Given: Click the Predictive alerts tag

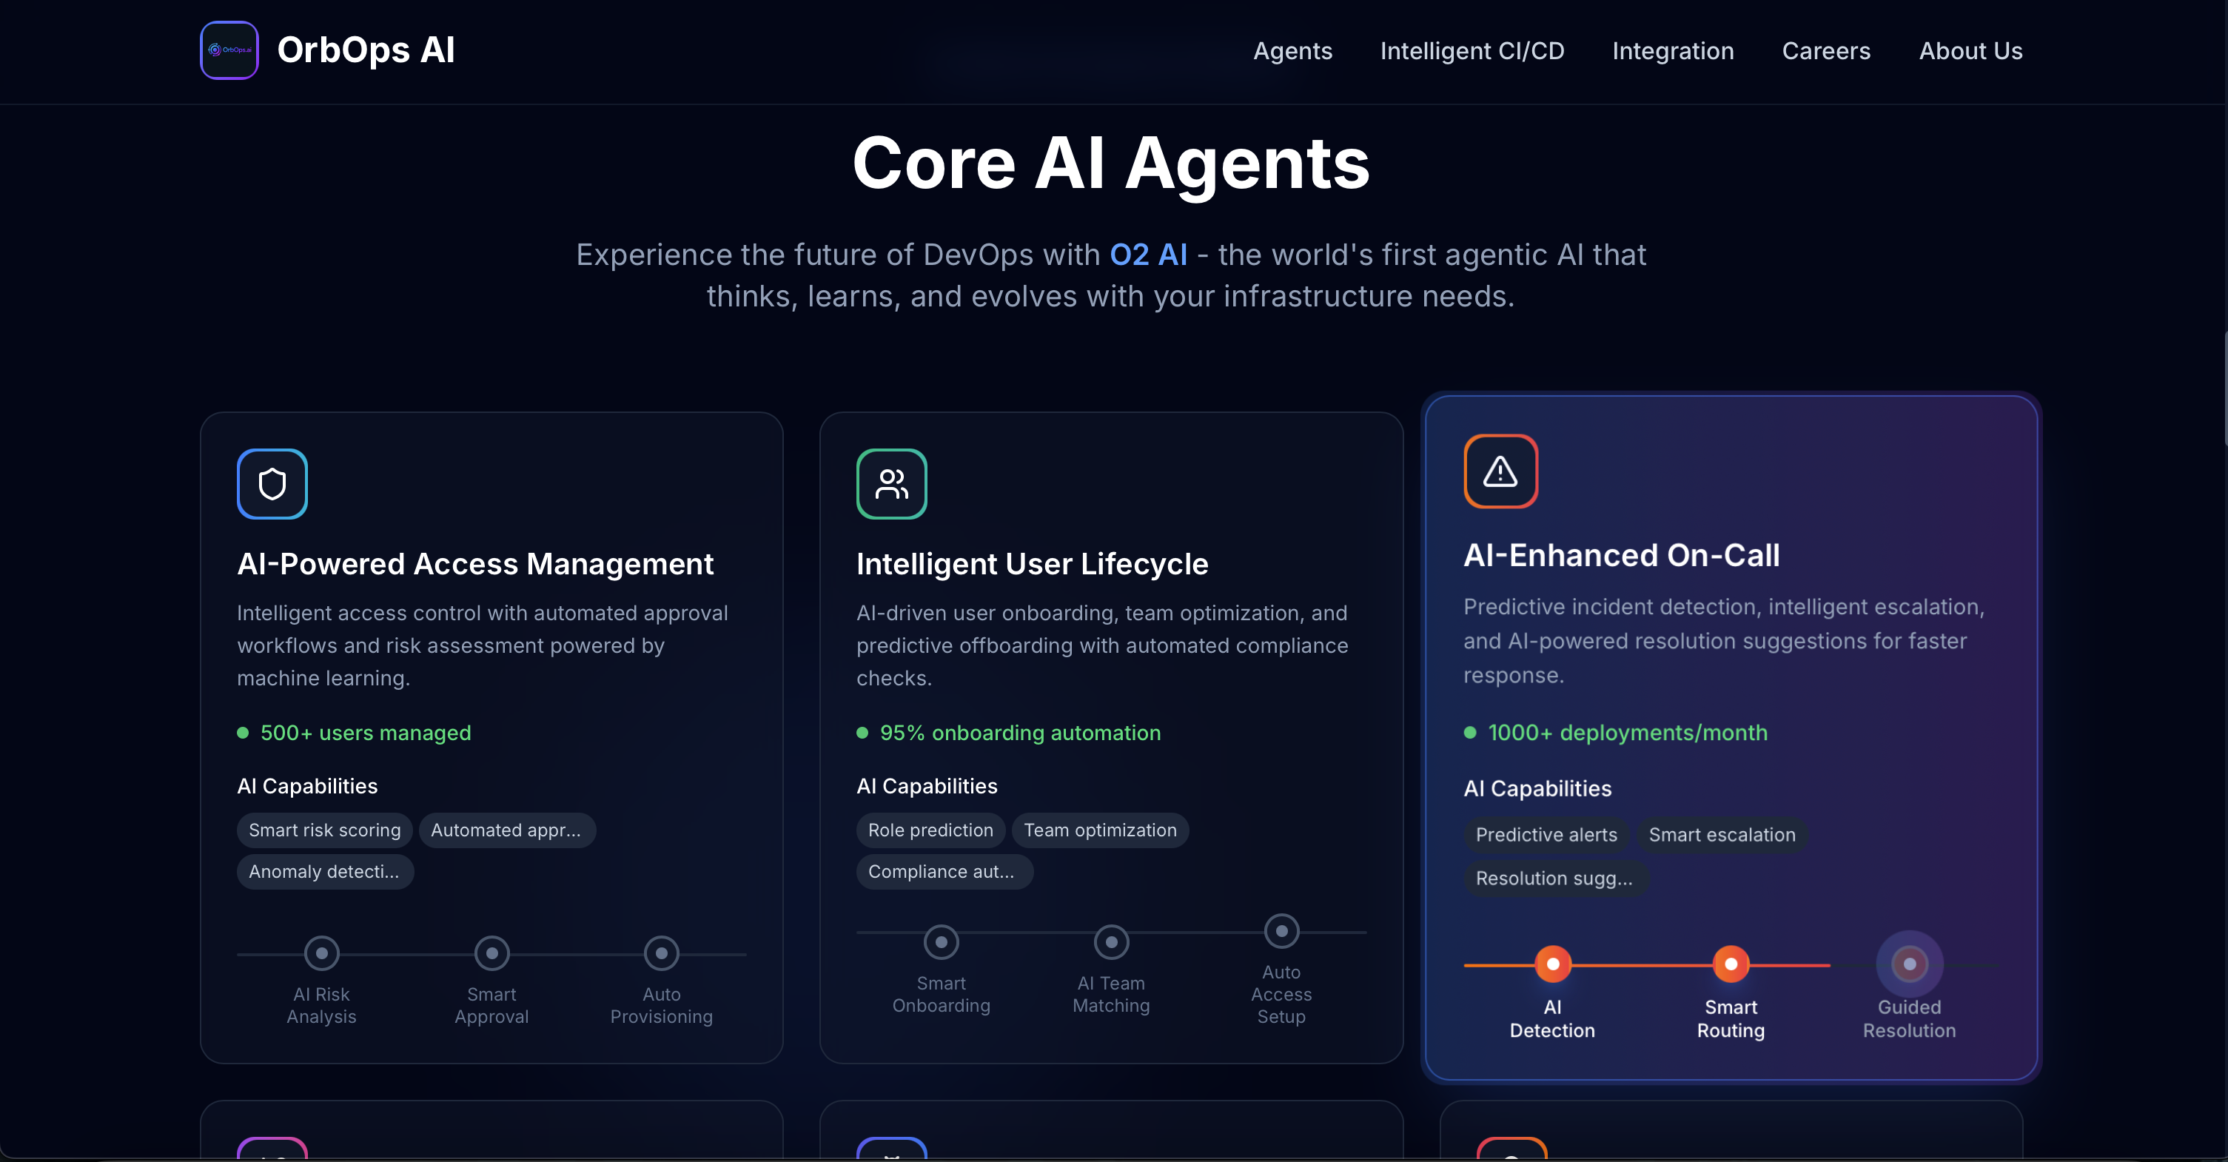Looking at the screenshot, I should pos(1546,834).
